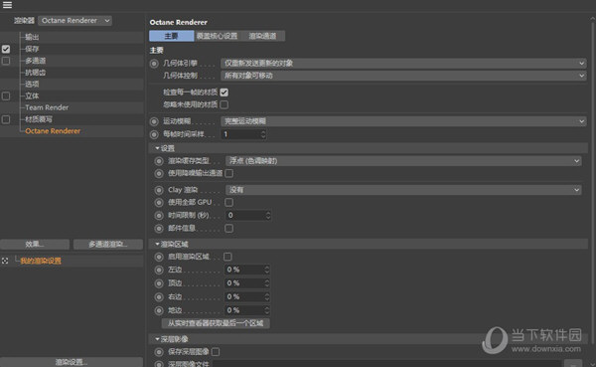Click 从实时查看器获取最后一个区域 button
The image size is (596, 367).
click(x=216, y=323)
